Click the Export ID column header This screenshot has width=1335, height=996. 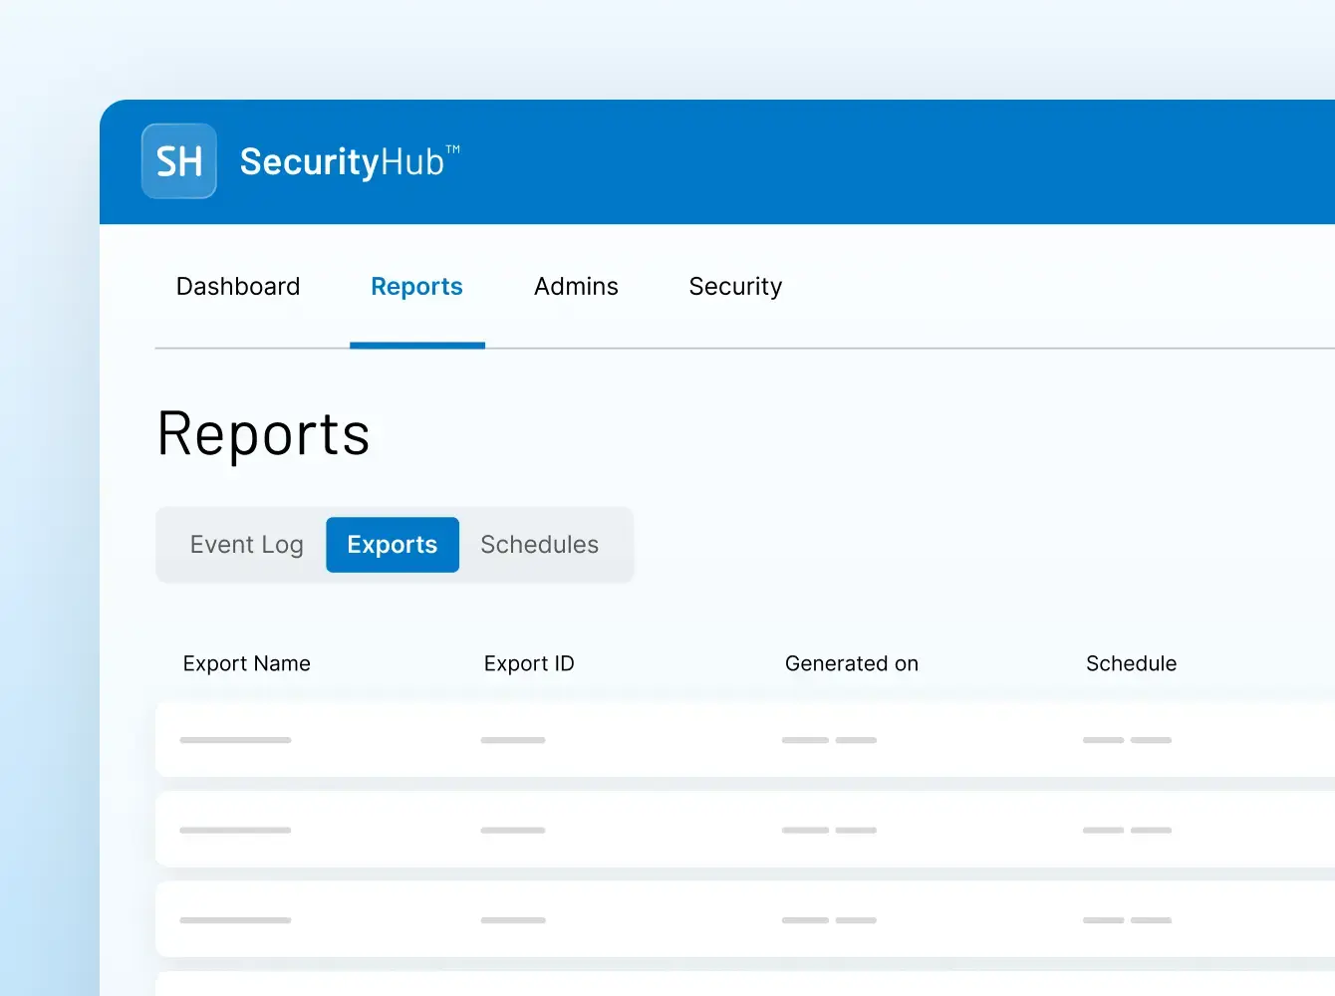[528, 663]
